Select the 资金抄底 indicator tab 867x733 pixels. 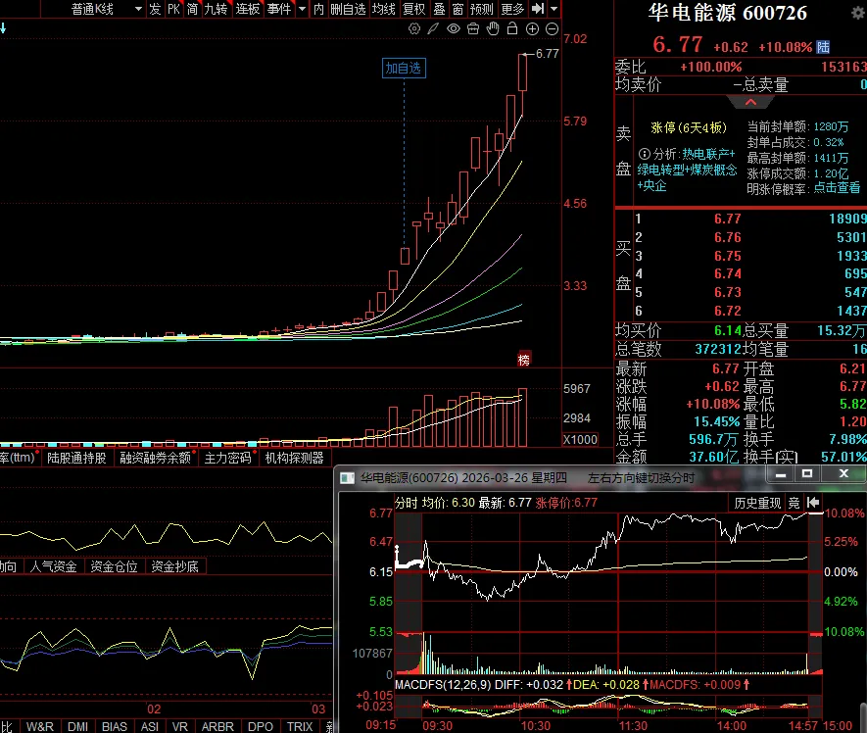coord(174,566)
